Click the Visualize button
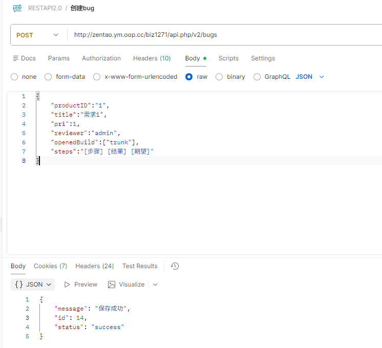The width and height of the screenshot is (382, 348). click(126, 285)
